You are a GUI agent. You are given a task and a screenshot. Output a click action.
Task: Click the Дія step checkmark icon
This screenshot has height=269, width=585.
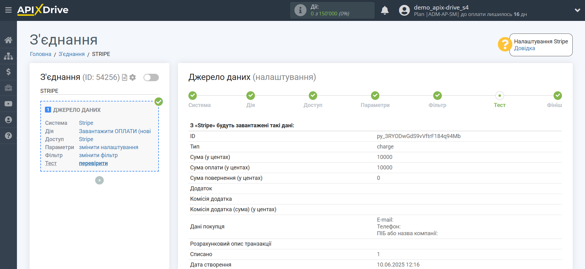pyautogui.click(x=251, y=96)
